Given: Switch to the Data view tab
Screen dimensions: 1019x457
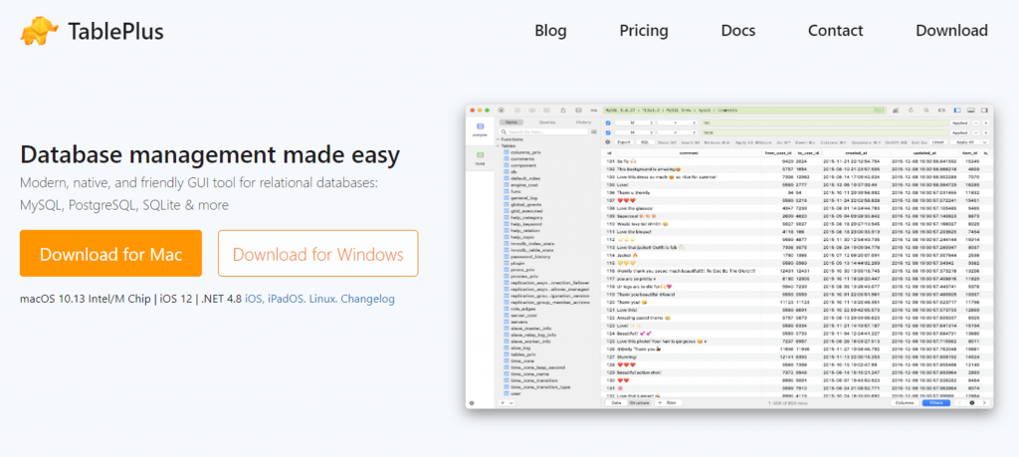Looking at the screenshot, I should click(616, 403).
